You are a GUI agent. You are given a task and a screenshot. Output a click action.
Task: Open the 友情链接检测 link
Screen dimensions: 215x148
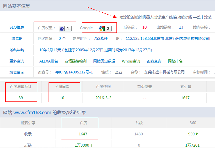[76, 61]
